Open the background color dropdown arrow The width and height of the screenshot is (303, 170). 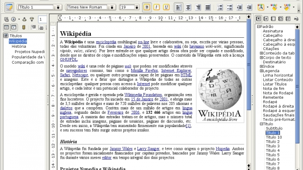pos(294,8)
